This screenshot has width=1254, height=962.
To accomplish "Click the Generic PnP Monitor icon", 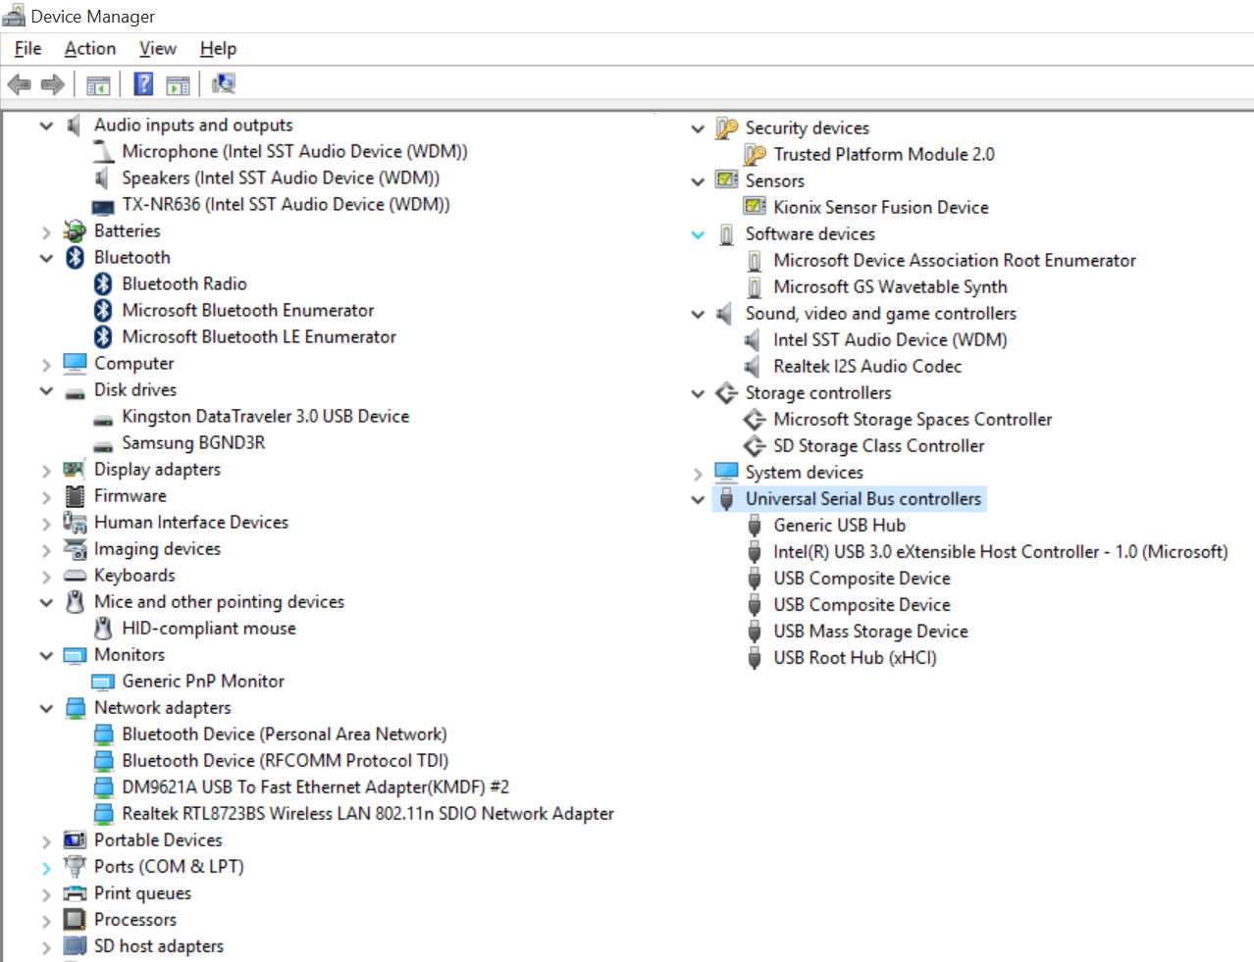I will [103, 682].
